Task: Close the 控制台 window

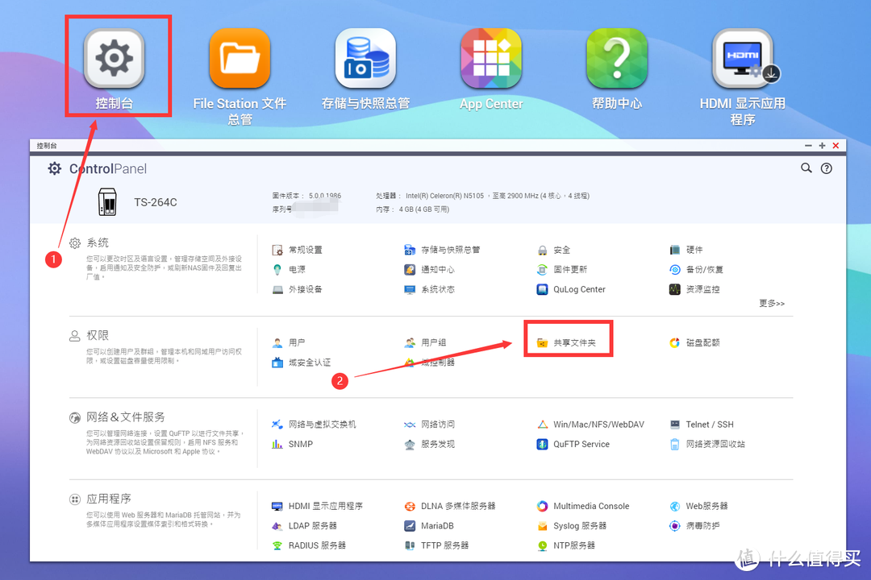Action: tap(836, 146)
